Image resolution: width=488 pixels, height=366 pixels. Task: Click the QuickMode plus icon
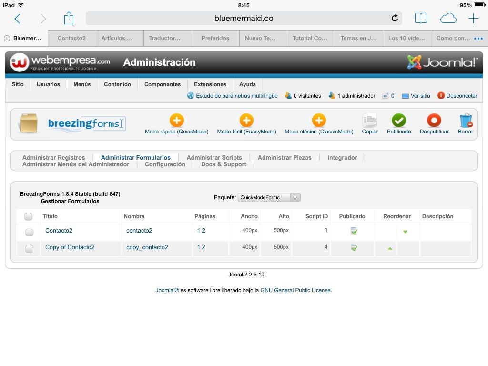point(177,120)
